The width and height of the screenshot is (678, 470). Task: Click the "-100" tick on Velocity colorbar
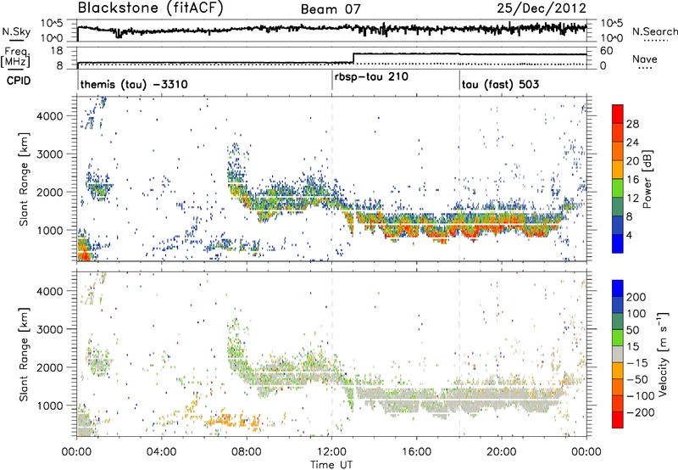(641, 396)
